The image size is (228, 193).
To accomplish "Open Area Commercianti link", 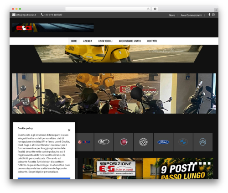I will (191, 15).
